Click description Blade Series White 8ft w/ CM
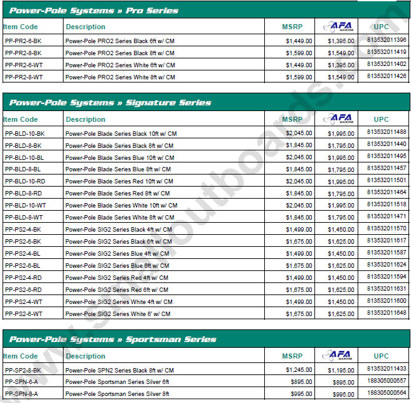 pos(120,218)
